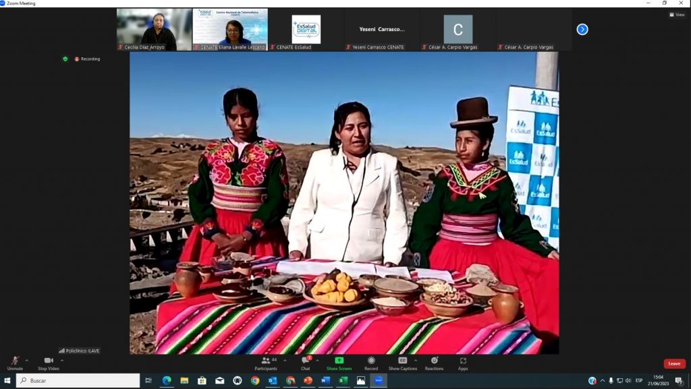Open Microsoft Edge from the taskbar
The width and height of the screenshot is (691, 389).
167,381
